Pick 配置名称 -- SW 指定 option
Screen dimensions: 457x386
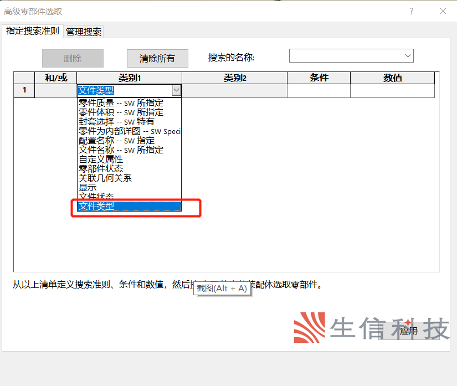(x=129, y=141)
